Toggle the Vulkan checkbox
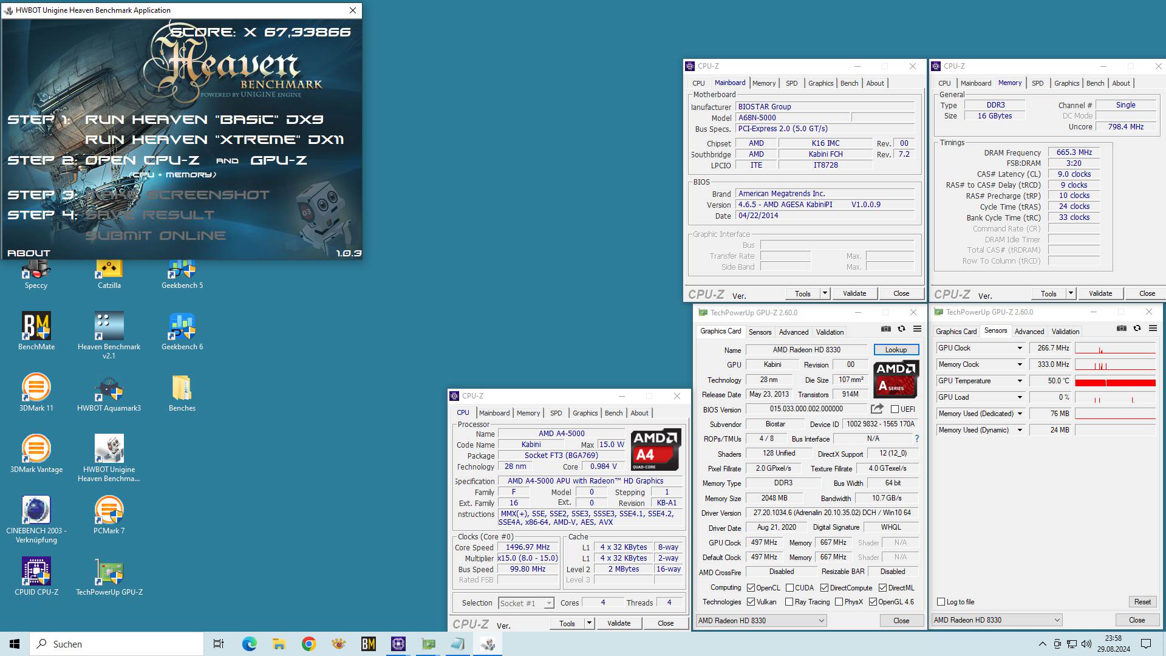 (751, 602)
